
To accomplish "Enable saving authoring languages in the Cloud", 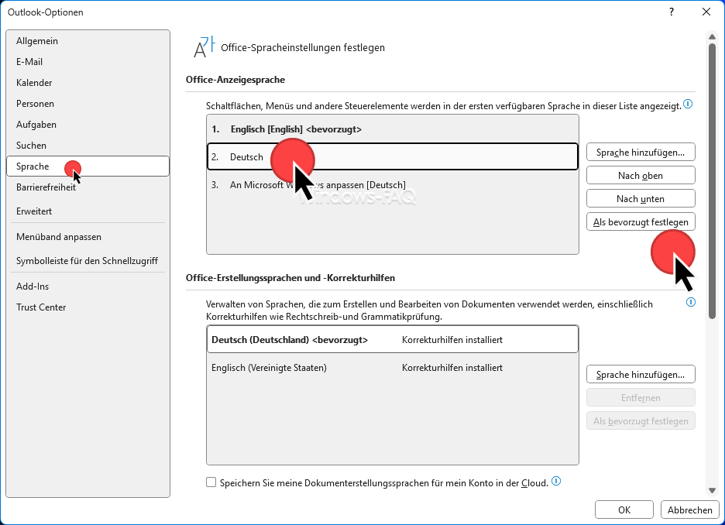I will pyautogui.click(x=211, y=482).
